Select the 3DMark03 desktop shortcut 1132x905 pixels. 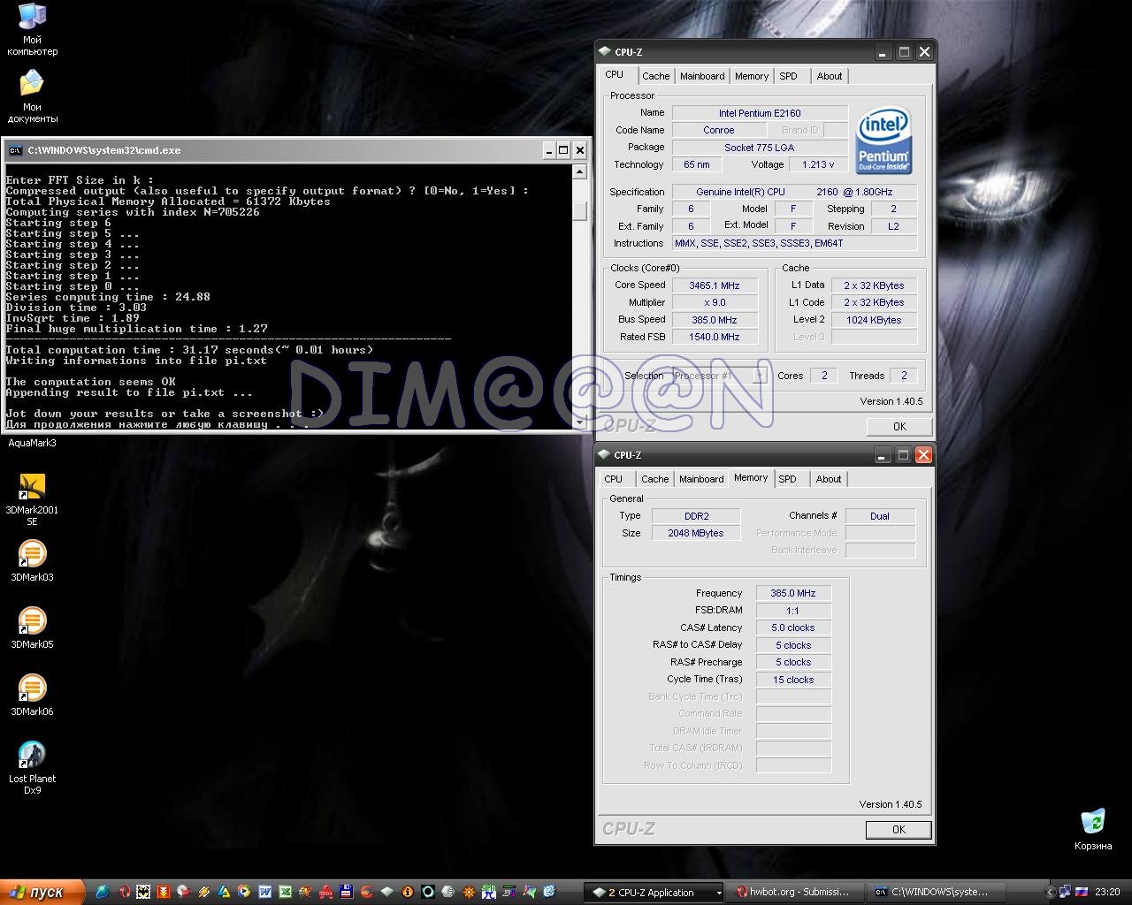click(32, 561)
